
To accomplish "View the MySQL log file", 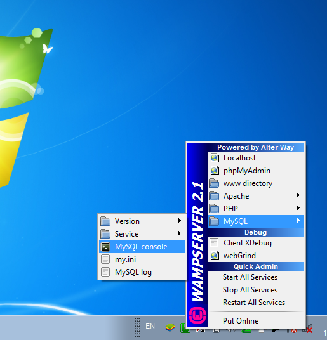I will pos(142,272).
